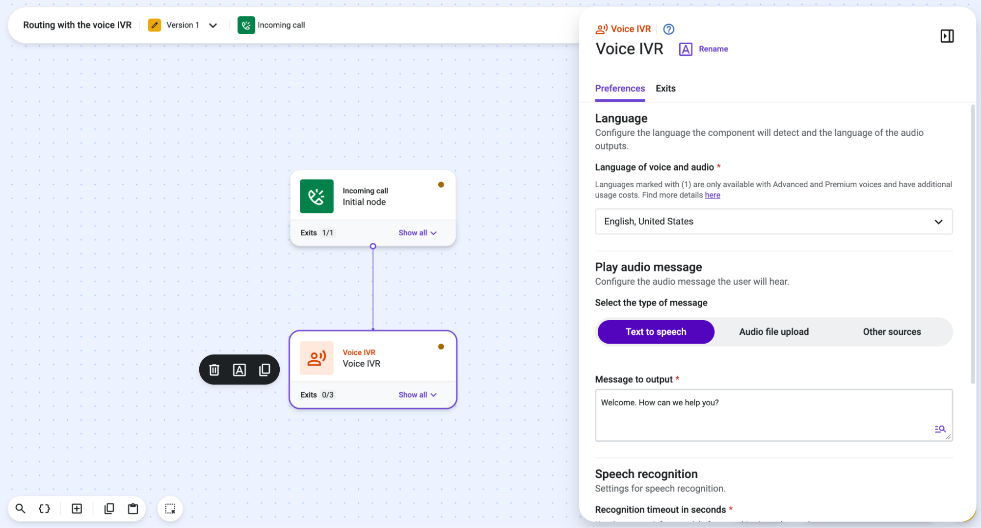This screenshot has width=981, height=528.
Task: Click the paste clipboard icon in bottom toolbar
Action: pyautogui.click(x=133, y=508)
